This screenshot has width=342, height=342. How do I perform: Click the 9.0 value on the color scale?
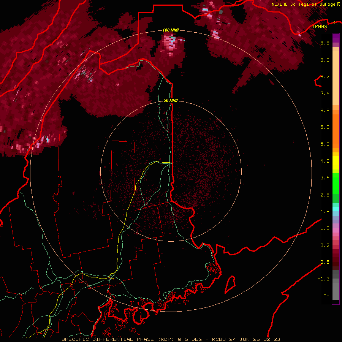[325, 60]
